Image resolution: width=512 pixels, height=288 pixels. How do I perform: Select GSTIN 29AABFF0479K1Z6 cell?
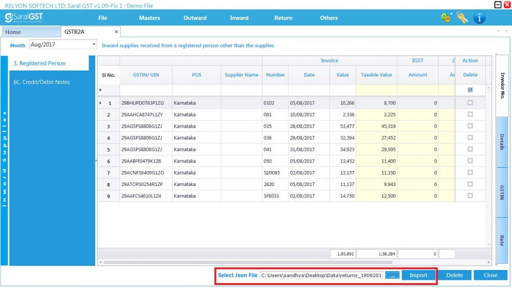[146, 161]
